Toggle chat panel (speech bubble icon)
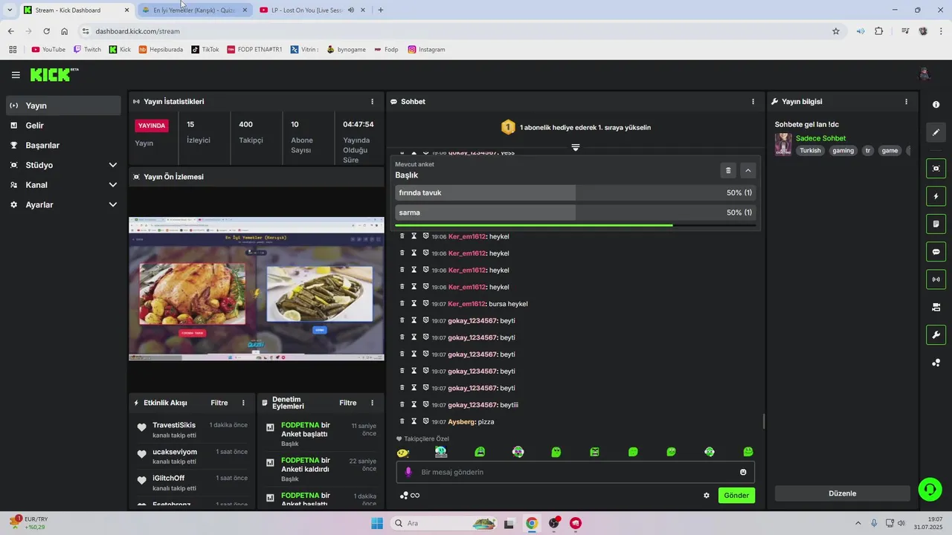The height and width of the screenshot is (535, 952). pos(936,251)
